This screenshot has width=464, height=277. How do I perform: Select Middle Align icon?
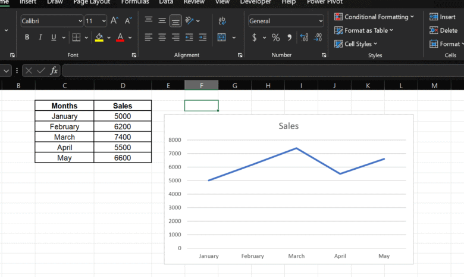pos(162,21)
